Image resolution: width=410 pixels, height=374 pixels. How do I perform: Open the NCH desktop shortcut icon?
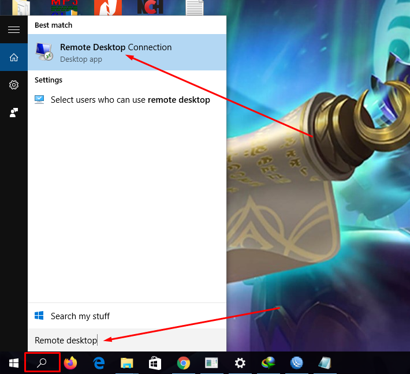[150, 7]
